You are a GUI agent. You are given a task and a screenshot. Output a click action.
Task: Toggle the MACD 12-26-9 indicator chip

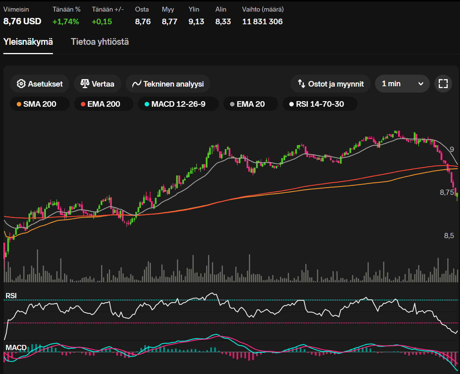point(178,104)
